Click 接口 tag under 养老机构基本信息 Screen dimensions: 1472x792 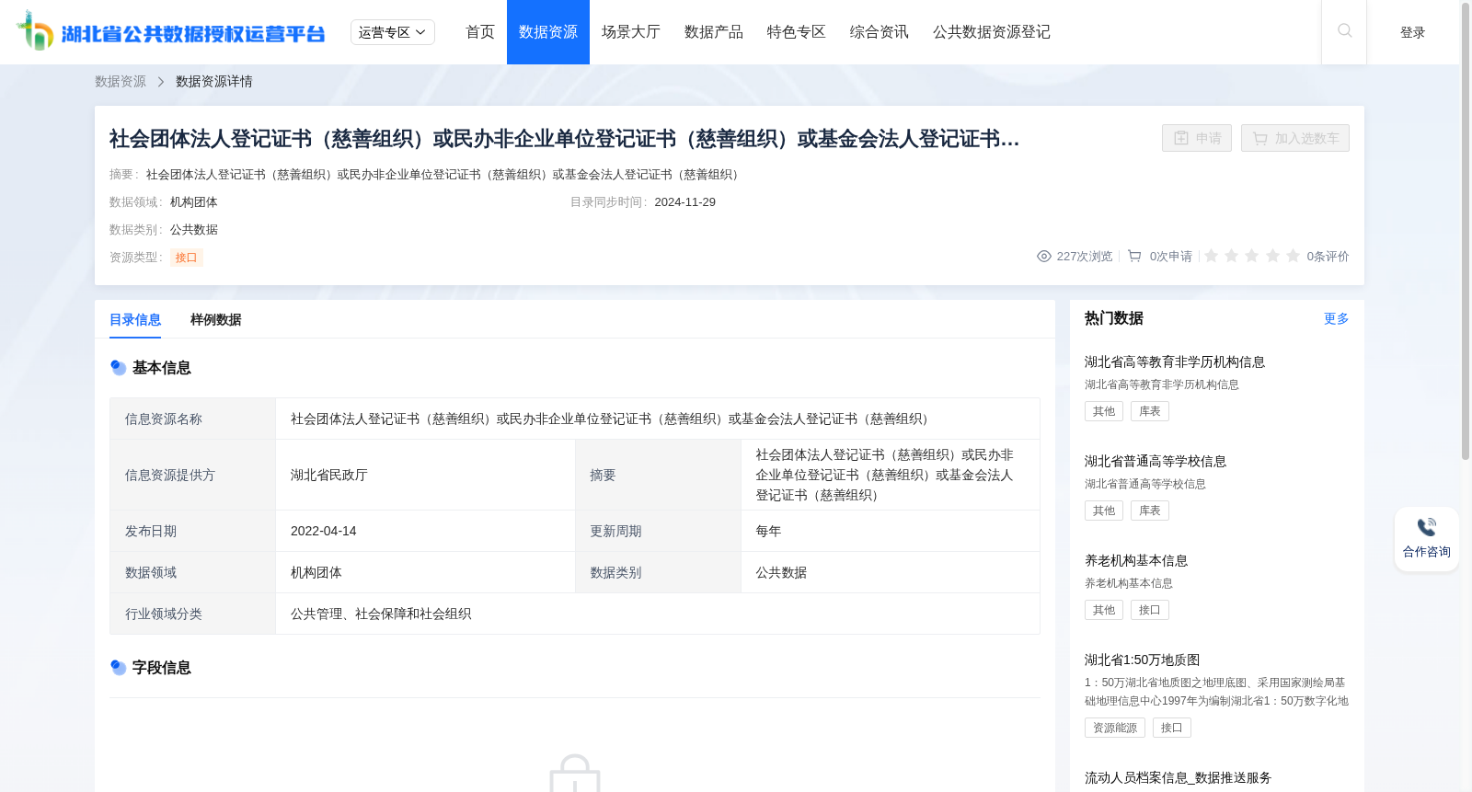click(1150, 610)
